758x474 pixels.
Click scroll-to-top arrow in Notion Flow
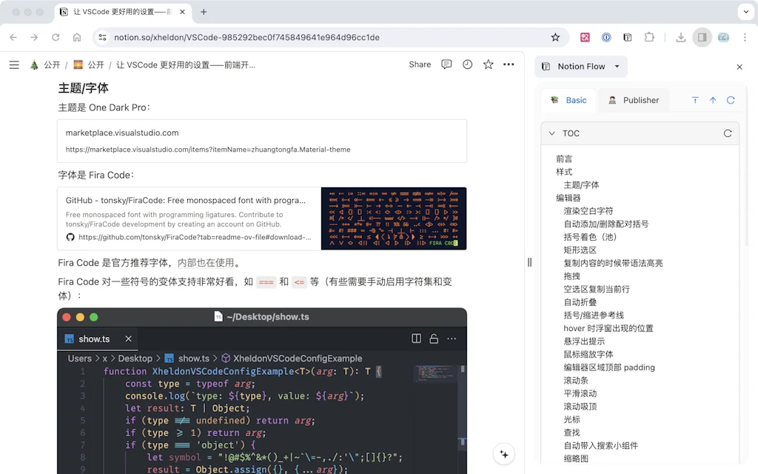pyautogui.click(x=713, y=100)
